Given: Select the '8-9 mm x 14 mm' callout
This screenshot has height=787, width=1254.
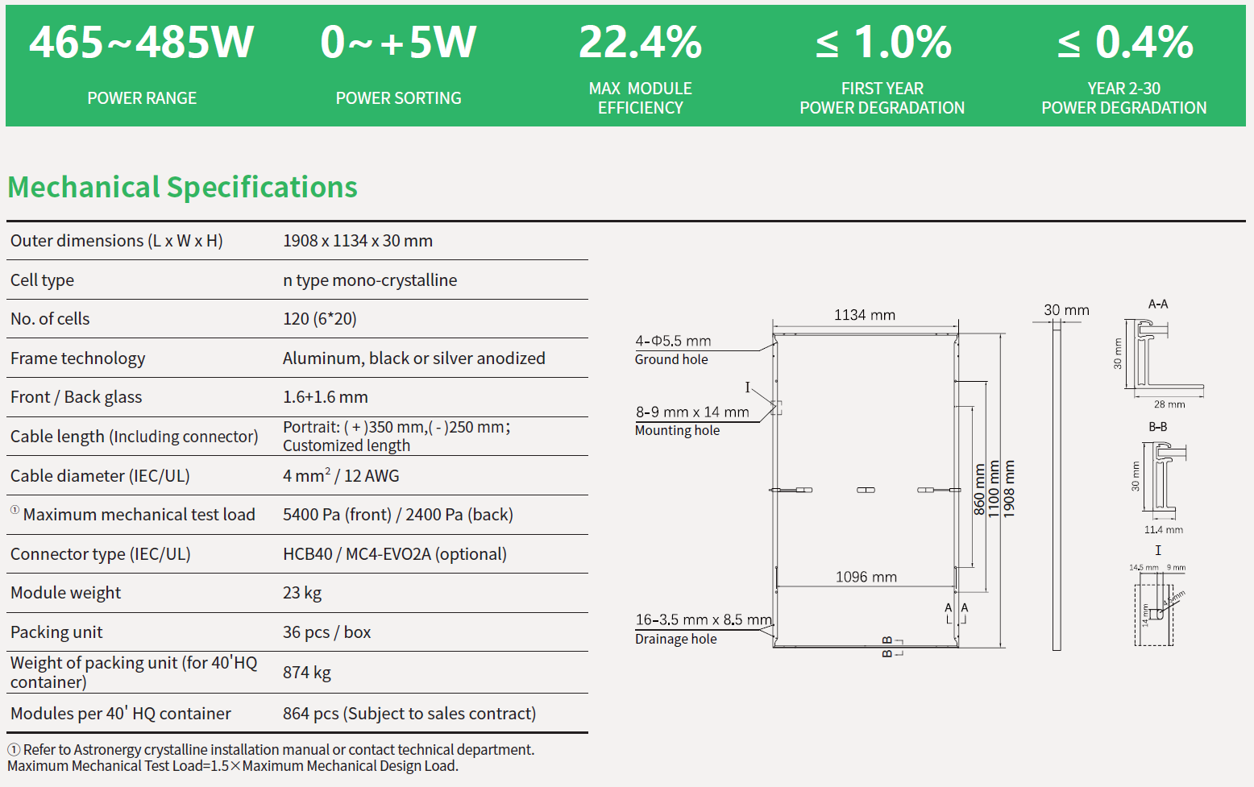Looking at the screenshot, I should point(692,412).
